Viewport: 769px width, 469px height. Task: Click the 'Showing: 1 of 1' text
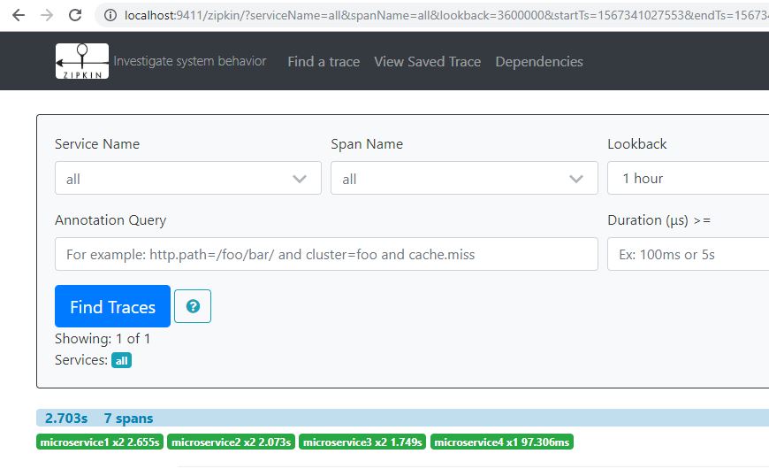pos(103,338)
